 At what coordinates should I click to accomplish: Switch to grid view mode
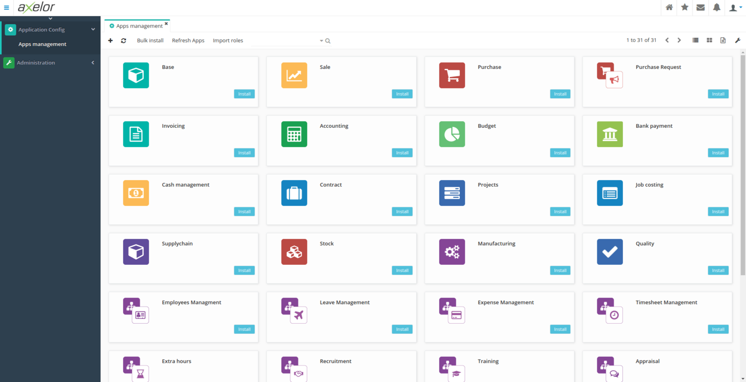pos(709,40)
